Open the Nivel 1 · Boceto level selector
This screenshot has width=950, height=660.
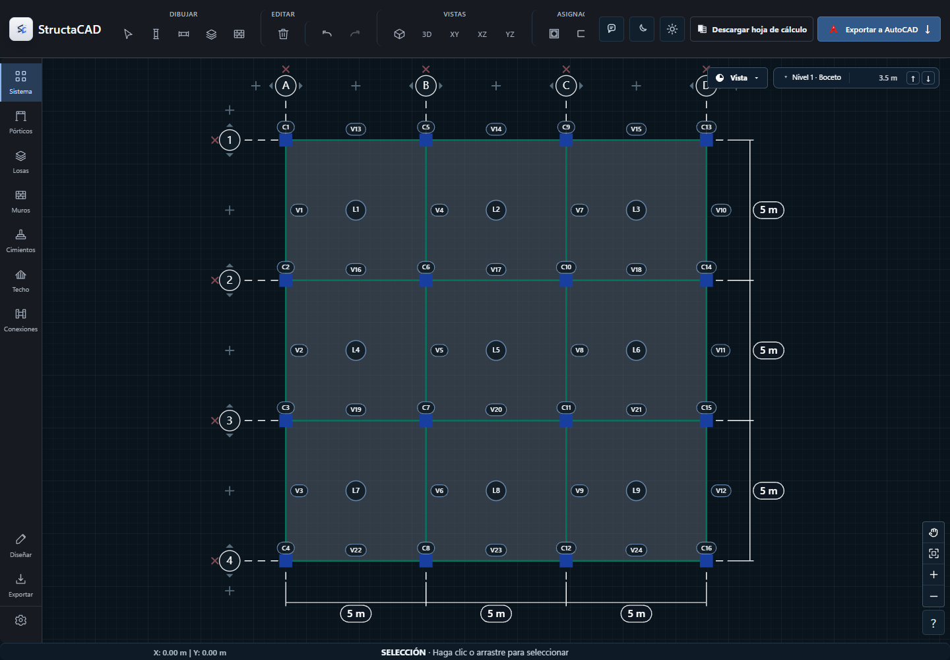816,78
